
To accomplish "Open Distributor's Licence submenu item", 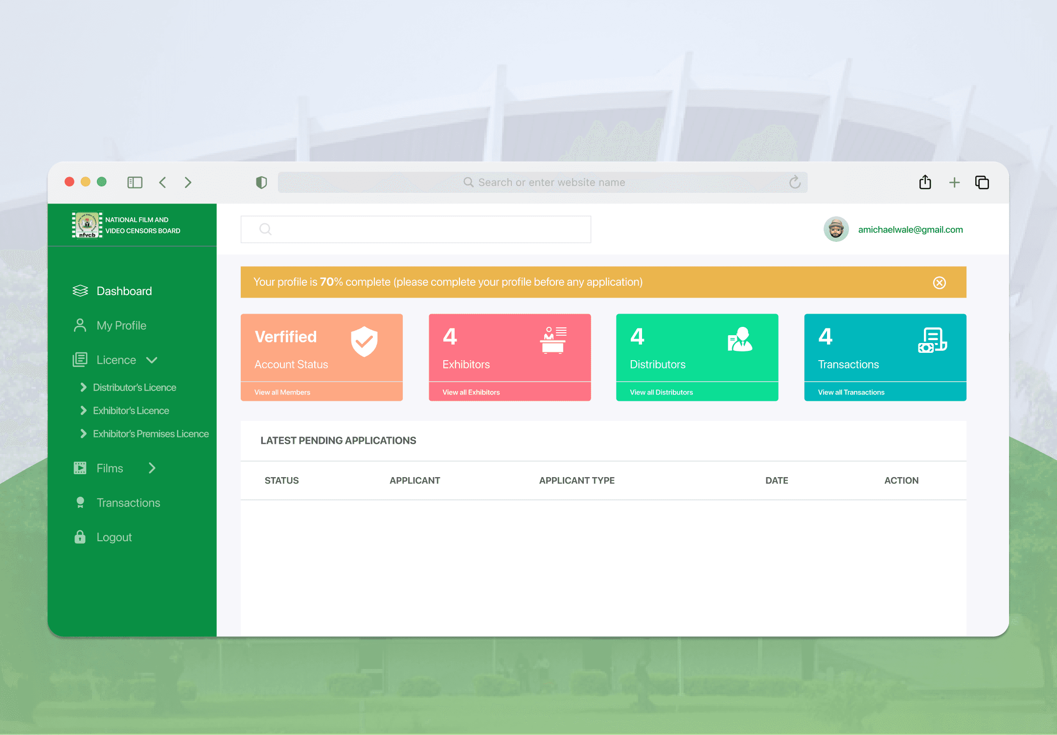I will (x=135, y=388).
